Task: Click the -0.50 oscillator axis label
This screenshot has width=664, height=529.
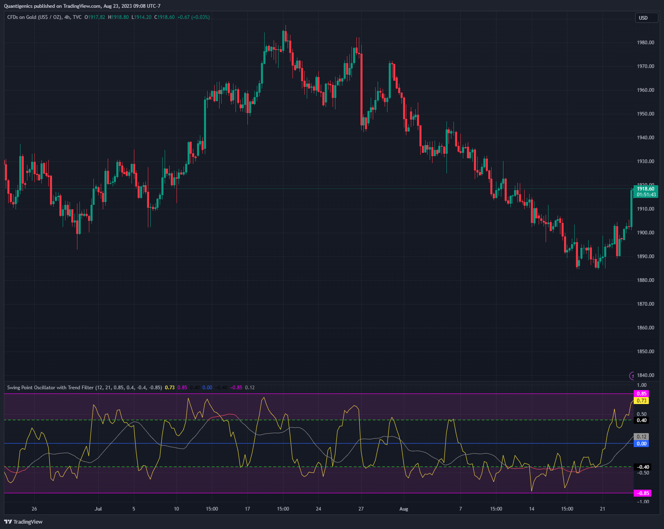Action: click(x=643, y=473)
